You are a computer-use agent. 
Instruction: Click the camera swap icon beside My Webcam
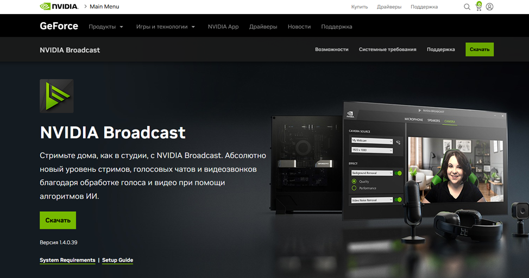(398, 142)
